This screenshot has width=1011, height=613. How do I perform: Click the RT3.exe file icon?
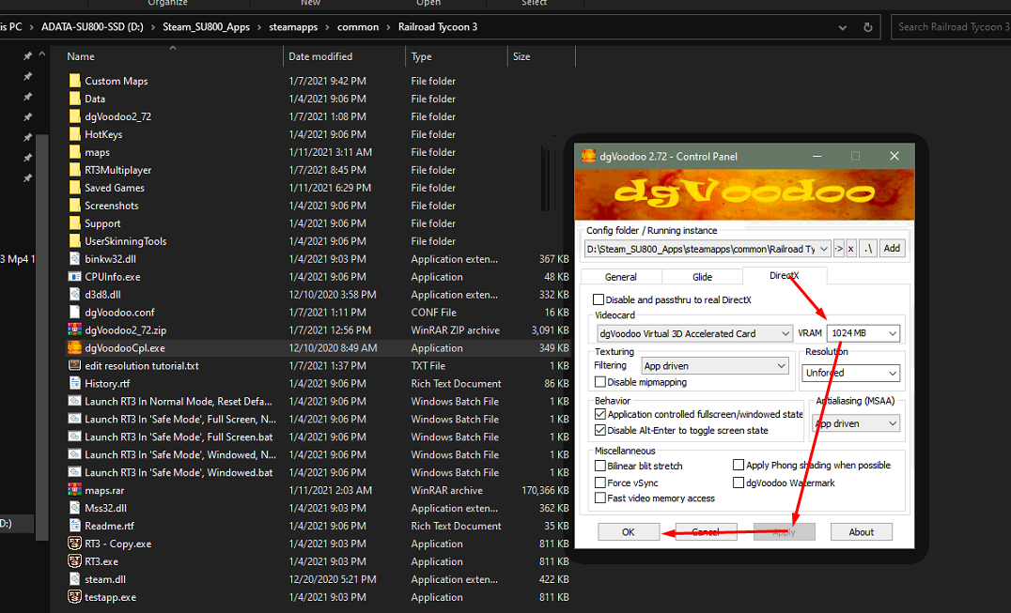[x=75, y=561]
